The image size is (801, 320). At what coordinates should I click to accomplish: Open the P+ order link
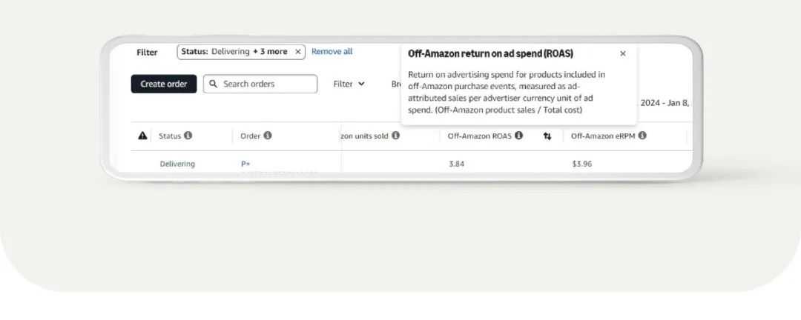point(246,164)
